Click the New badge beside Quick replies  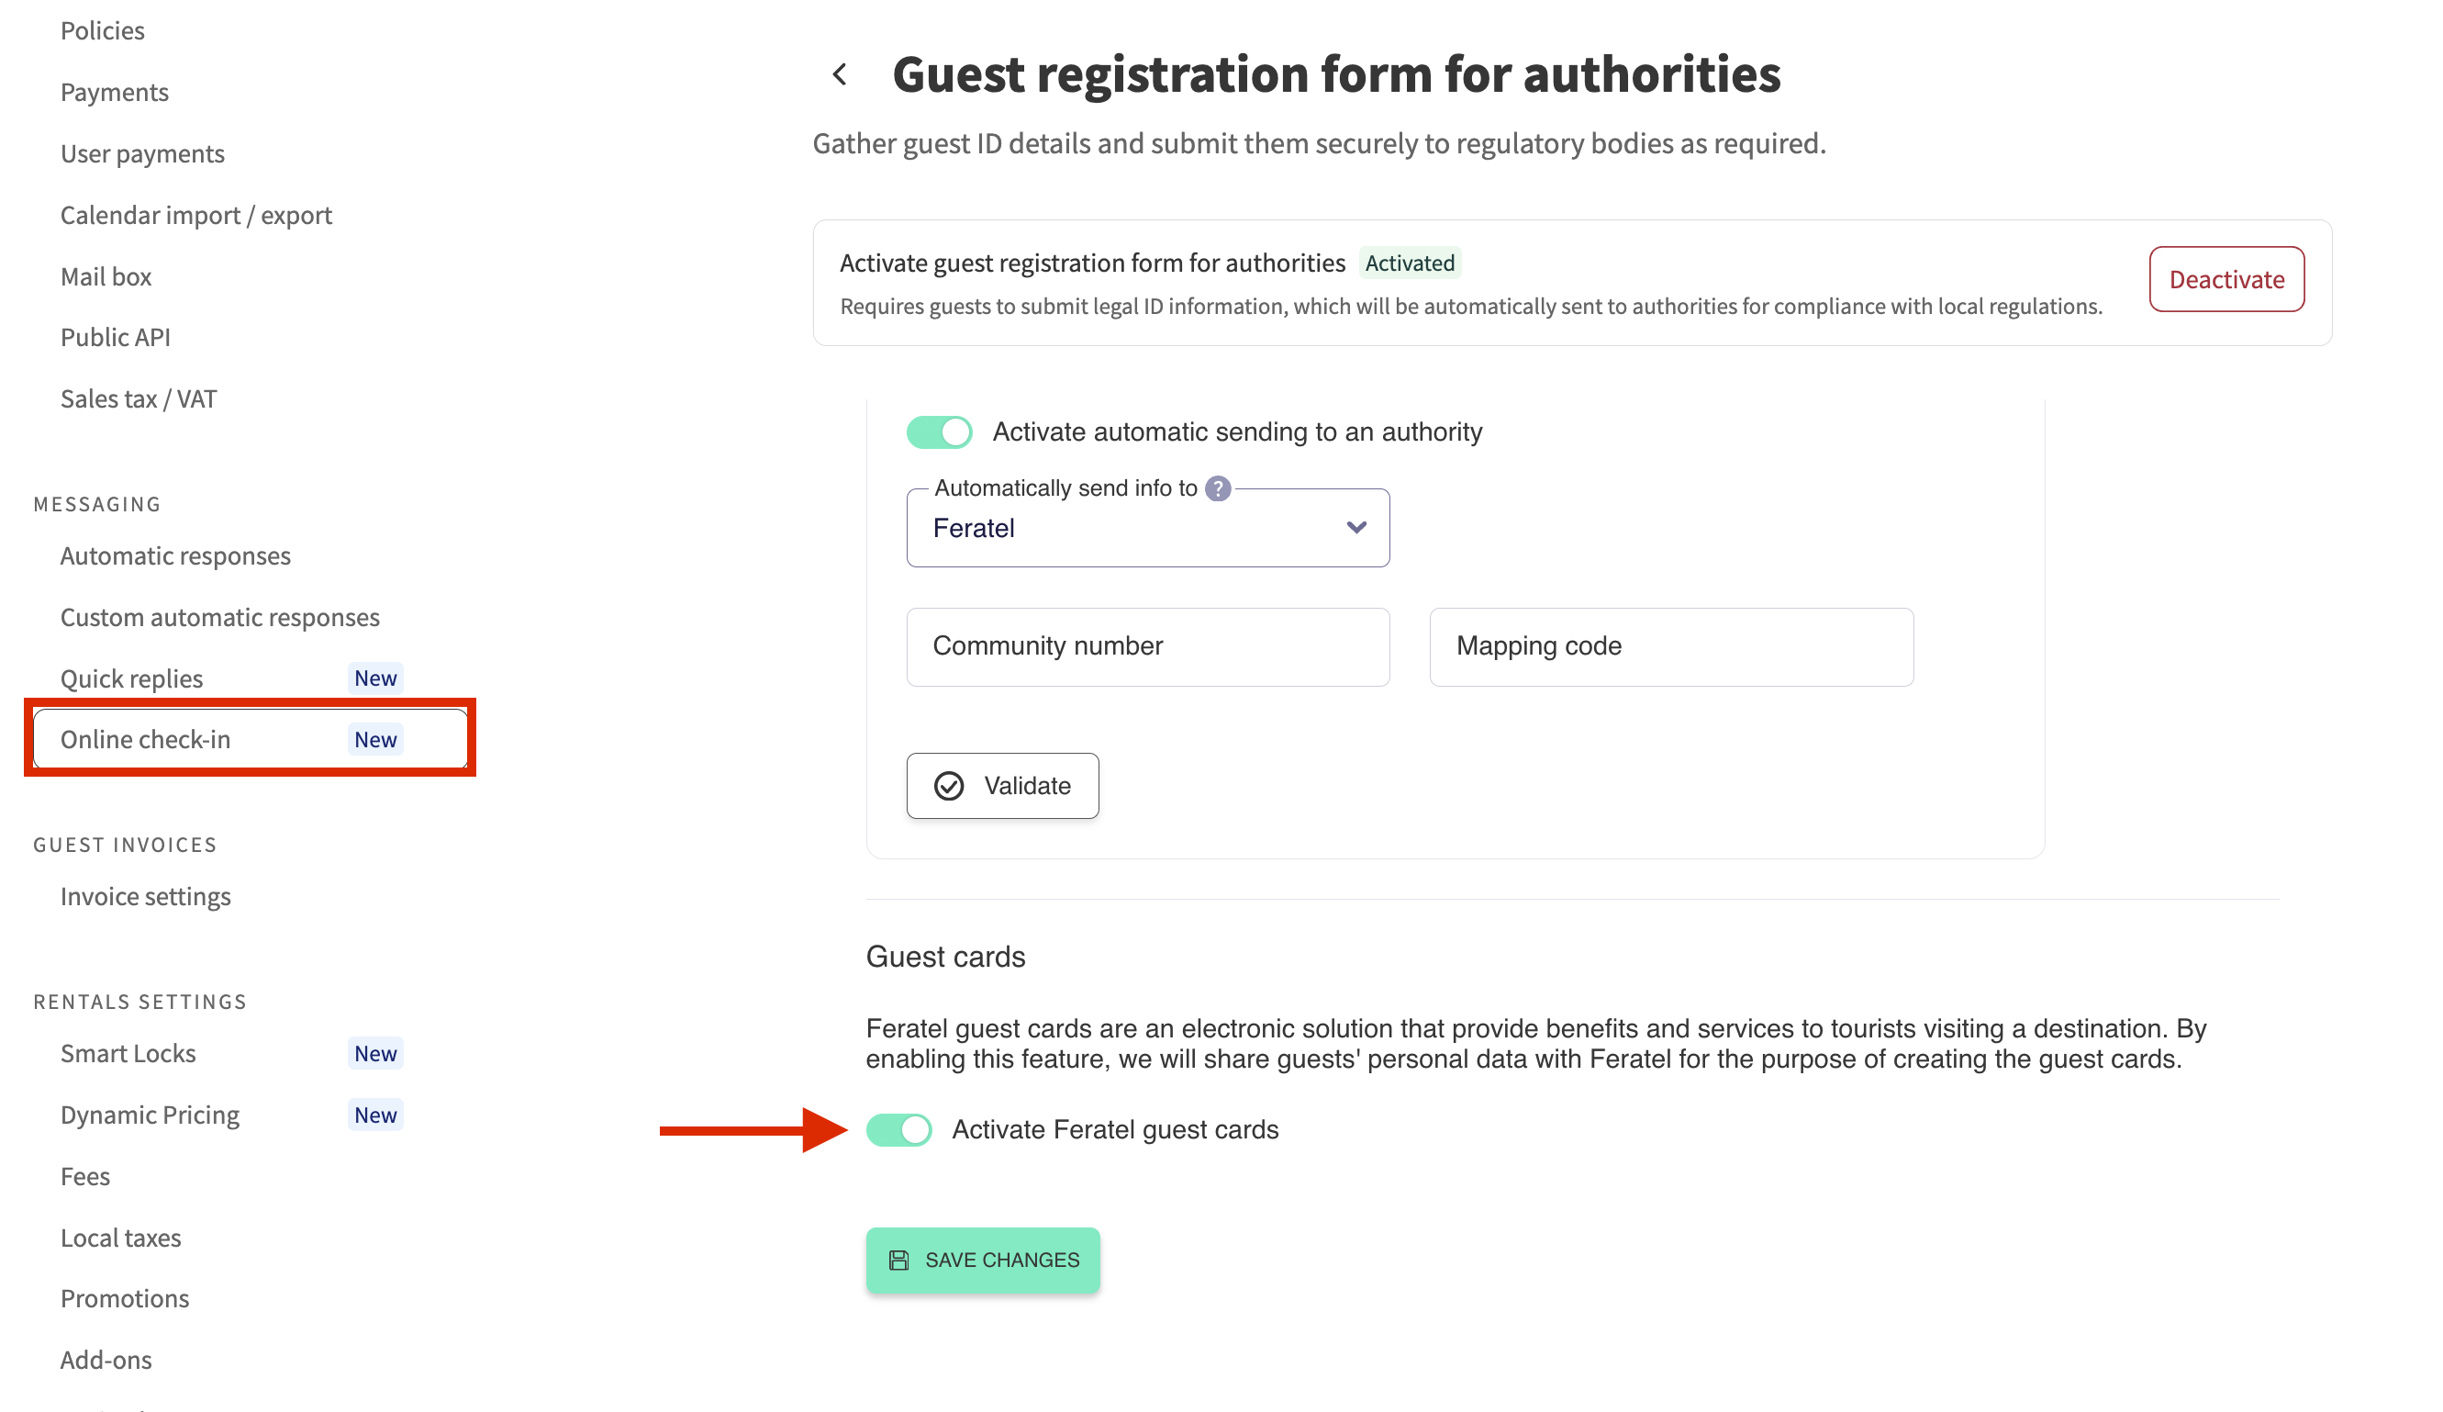tap(375, 678)
